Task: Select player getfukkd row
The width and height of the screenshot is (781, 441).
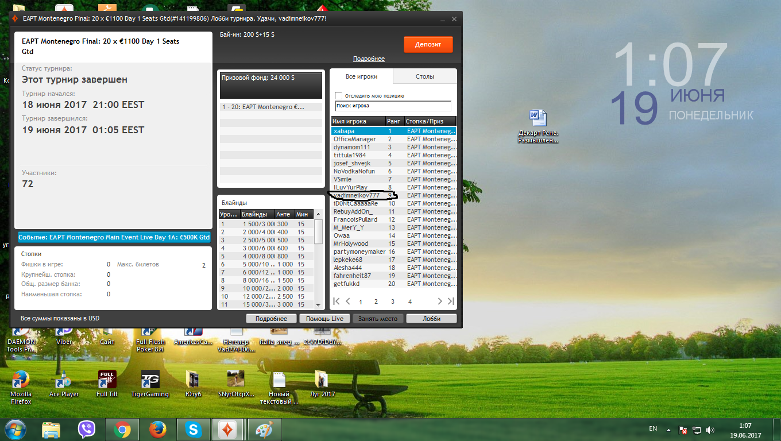Action: coord(394,284)
